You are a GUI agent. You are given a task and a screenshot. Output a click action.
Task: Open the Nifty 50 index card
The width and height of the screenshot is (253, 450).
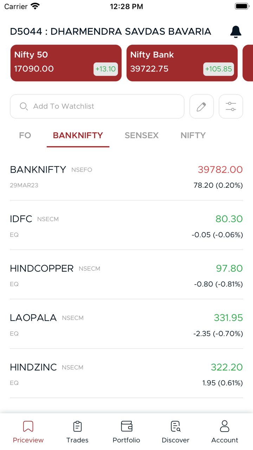[x=66, y=63]
